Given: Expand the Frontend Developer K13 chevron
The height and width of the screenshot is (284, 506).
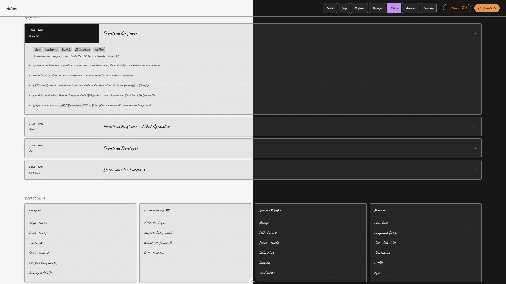Looking at the screenshot, I should coord(475,148).
